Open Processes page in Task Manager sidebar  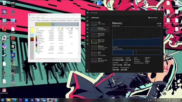(x=88, y=21)
